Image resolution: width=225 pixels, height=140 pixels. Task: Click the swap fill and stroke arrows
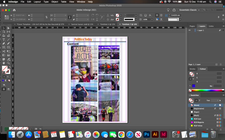[x=10, y=67]
